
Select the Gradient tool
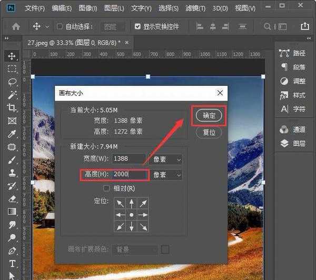pos(12,212)
